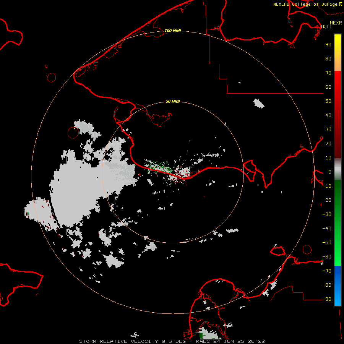
Task: Click the 90 value on velocity scale
Action: (328, 45)
